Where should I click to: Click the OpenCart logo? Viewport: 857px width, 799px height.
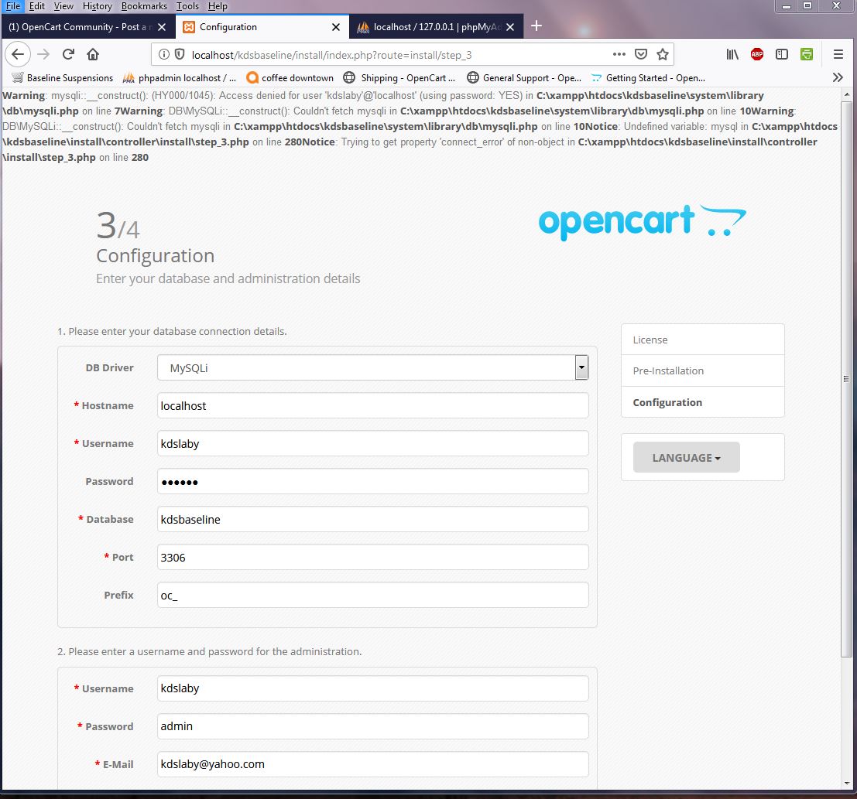[643, 222]
